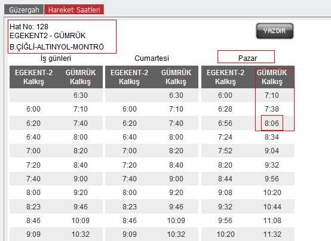Click 10:32 in the İş günleri GÜMRÜK column

click(x=81, y=234)
